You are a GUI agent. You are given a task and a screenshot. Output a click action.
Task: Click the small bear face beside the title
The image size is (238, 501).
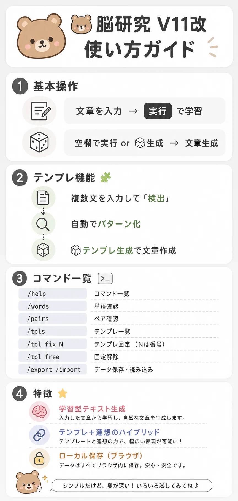pyautogui.click(x=81, y=24)
